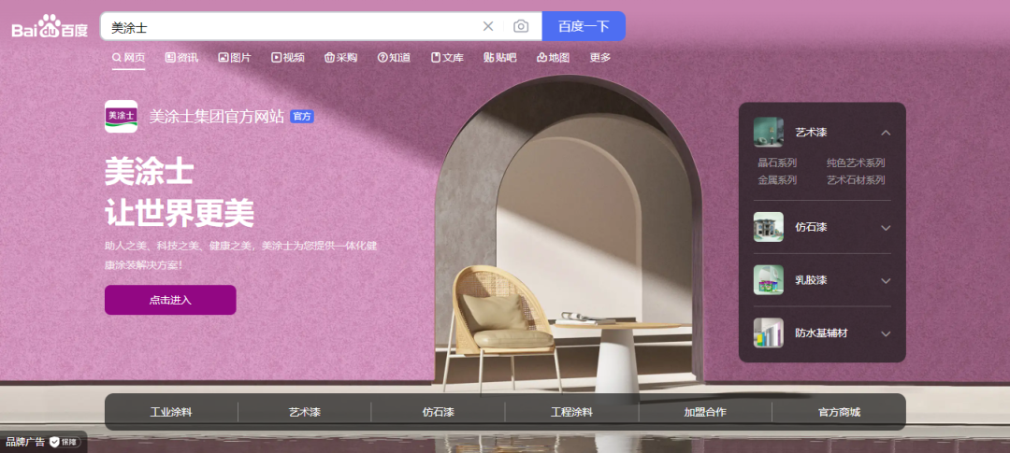Screen dimensions: 1010x453
Task: Open the 地图 tab
Action: pyautogui.click(x=554, y=57)
